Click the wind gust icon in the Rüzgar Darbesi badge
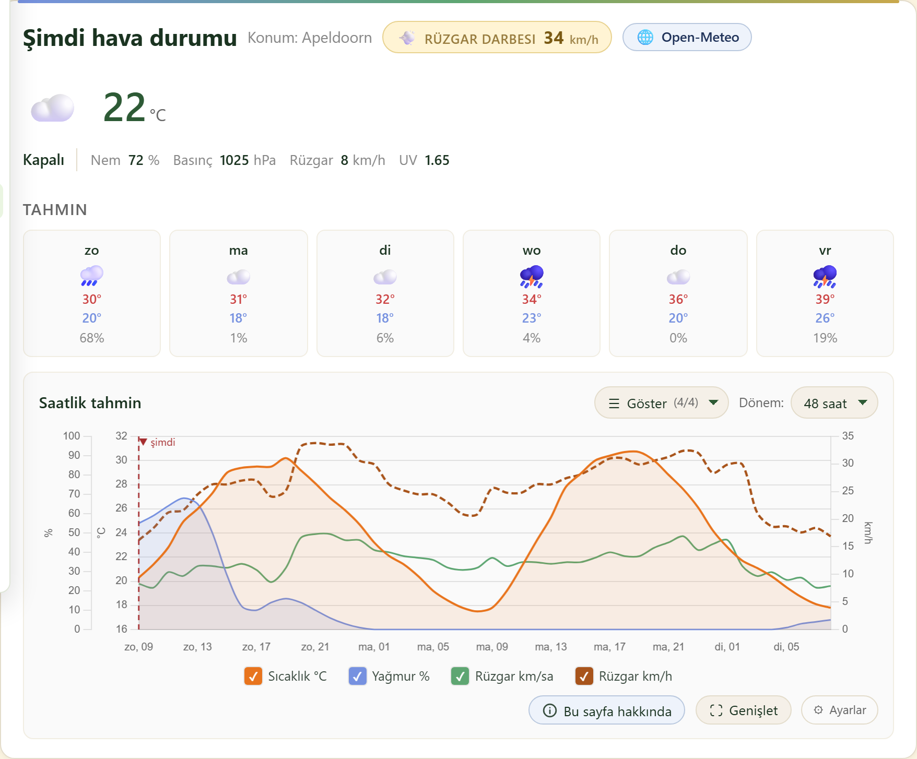The height and width of the screenshot is (759, 917). [x=407, y=38]
